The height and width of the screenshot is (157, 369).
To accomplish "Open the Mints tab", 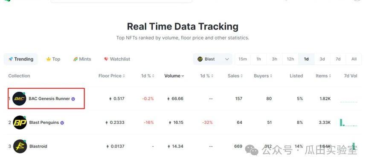I will (x=82, y=59).
